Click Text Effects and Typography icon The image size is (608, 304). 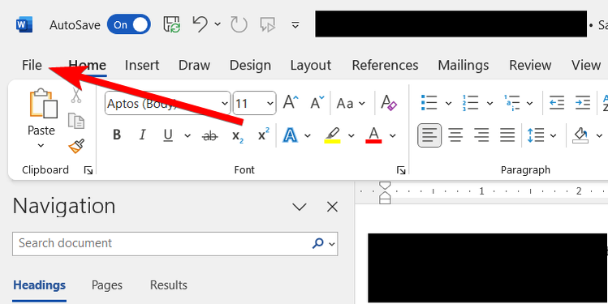pyautogui.click(x=290, y=135)
